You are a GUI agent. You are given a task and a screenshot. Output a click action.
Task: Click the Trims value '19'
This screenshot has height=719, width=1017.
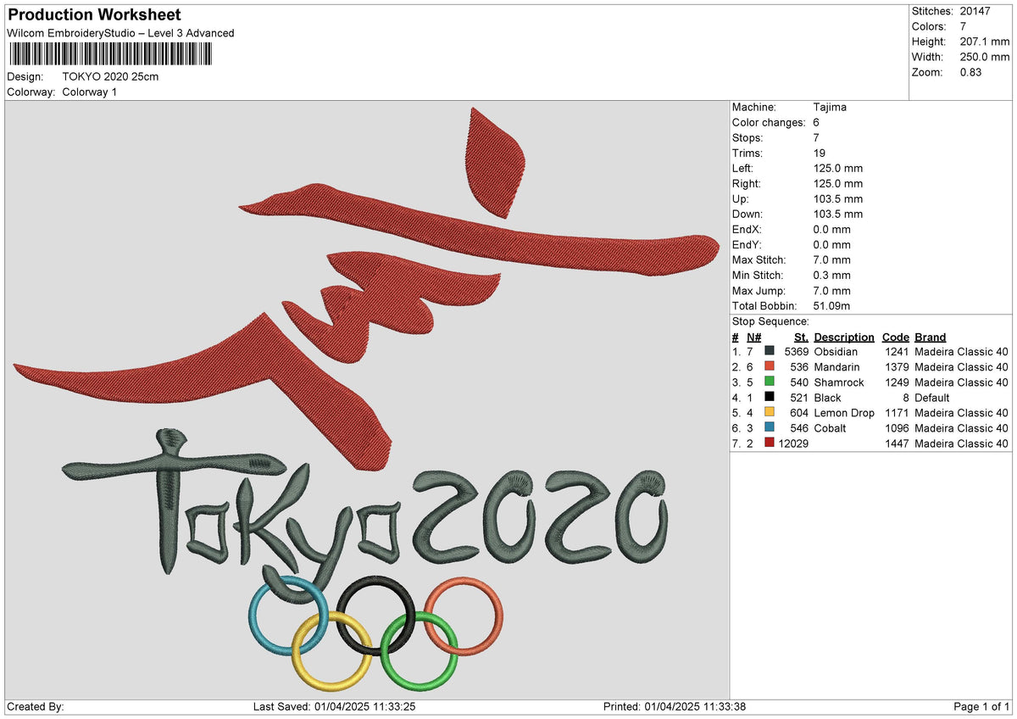(x=819, y=153)
